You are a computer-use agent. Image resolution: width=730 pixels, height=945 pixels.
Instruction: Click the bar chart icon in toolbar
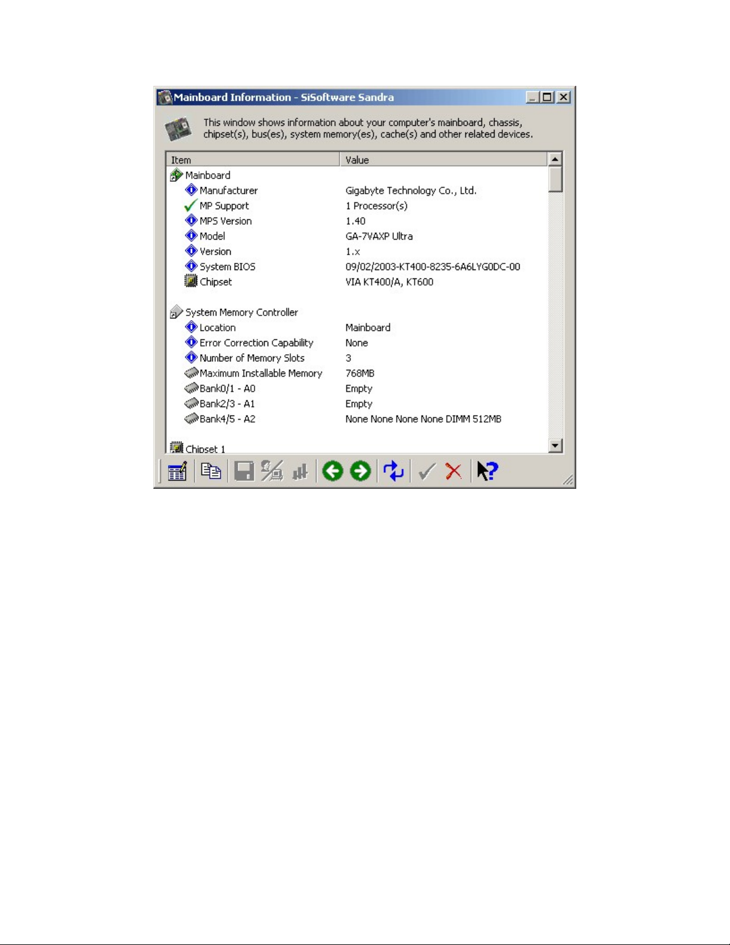click(300, 472)
